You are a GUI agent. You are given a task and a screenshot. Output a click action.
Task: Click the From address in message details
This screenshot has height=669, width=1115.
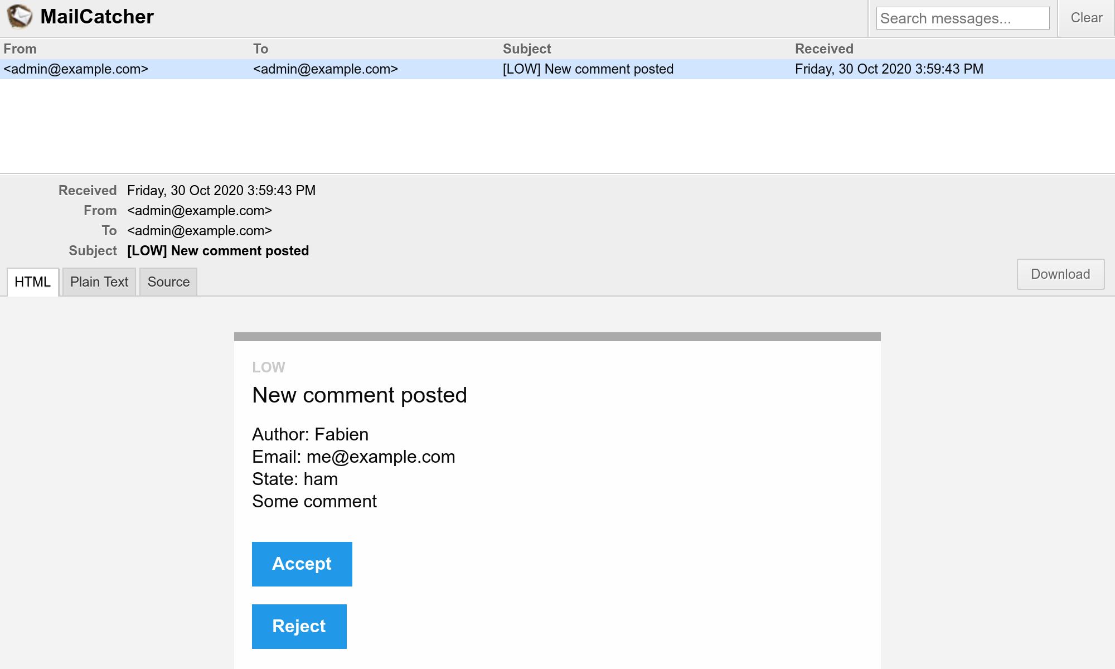coord(200,211)
